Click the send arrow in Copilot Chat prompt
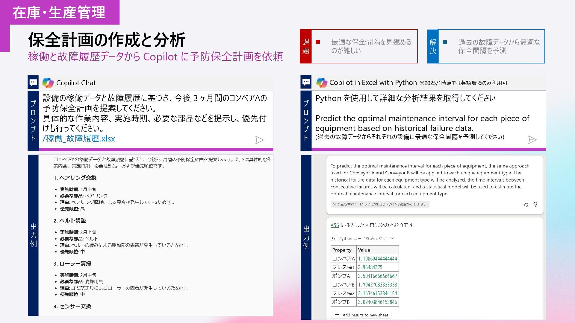This screenshot has width=575, height=323. pos(259,140)
